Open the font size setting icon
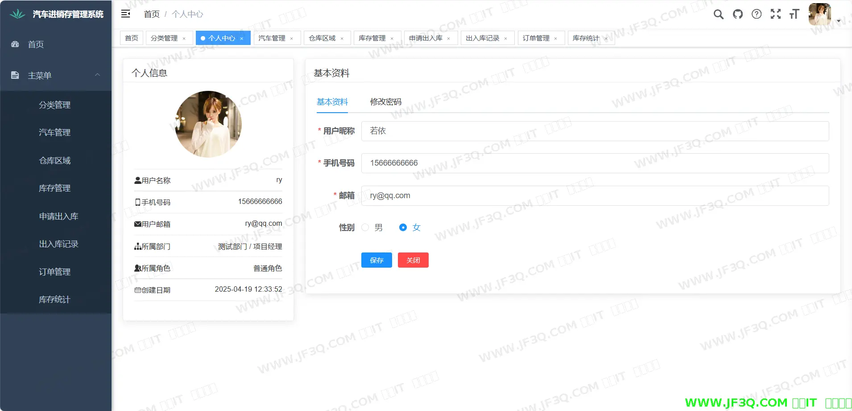Screen dimensions: 852x411 pos(794,14)
